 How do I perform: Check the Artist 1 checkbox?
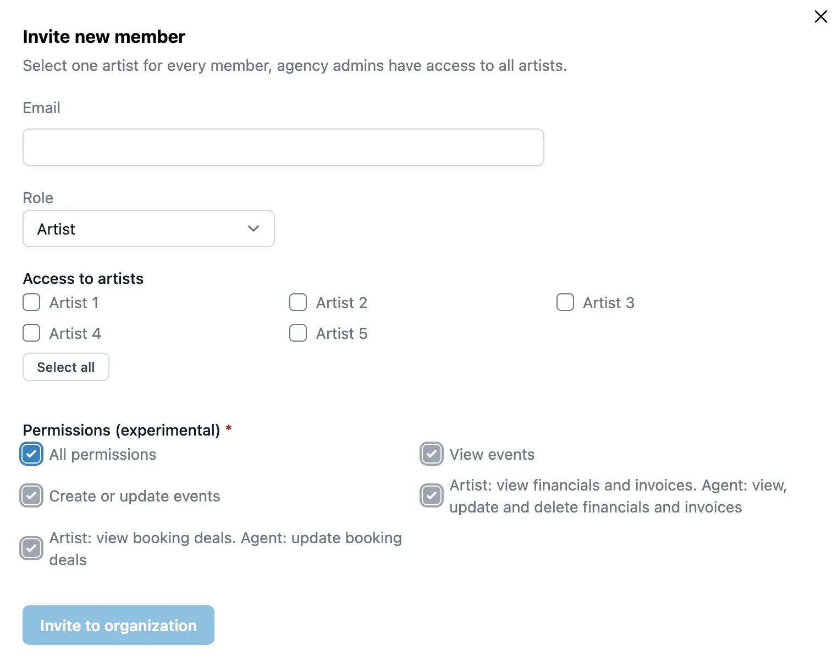[x=31, y=302]
